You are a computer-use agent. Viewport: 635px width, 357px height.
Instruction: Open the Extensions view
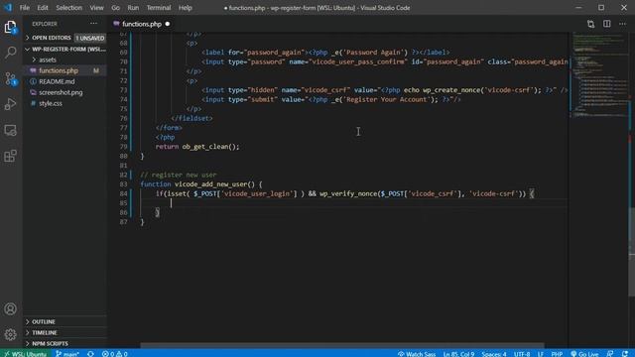click(x=11, y=156)
